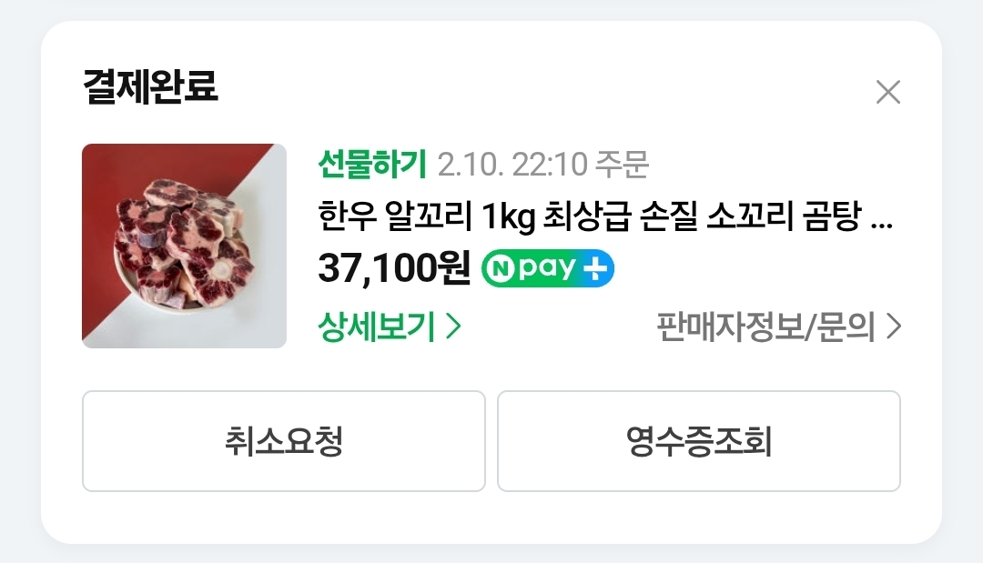Click the white plus symbol on the Npay badge
The image size is (983, 563).
click(x=595, y=268)
